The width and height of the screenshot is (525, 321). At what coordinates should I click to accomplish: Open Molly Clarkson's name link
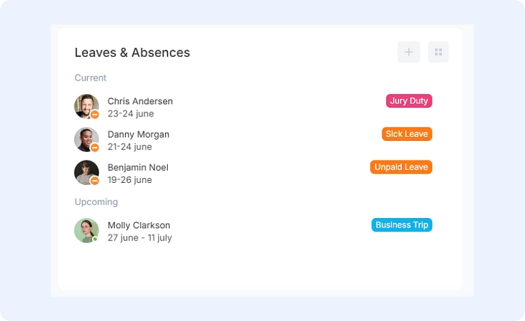coord(139,225)
